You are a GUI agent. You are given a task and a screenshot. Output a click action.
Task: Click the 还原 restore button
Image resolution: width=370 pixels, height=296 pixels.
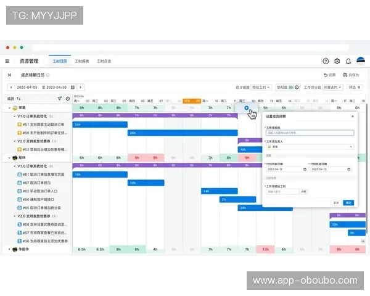point(330,75)
